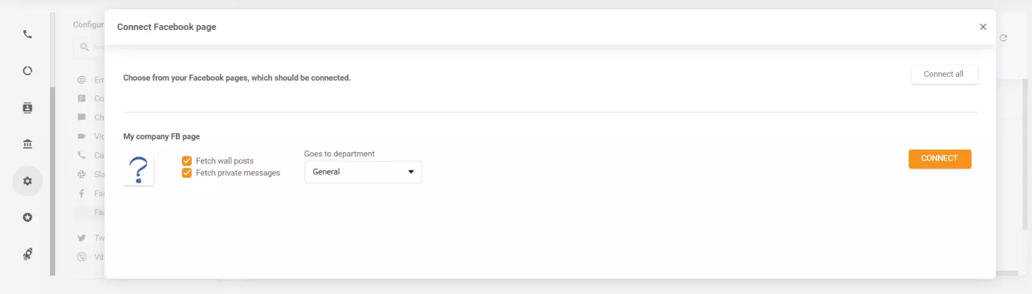Click the rocket icon in sidebar
Viewport: 1032px width, 294px height.
pos(28,254)
